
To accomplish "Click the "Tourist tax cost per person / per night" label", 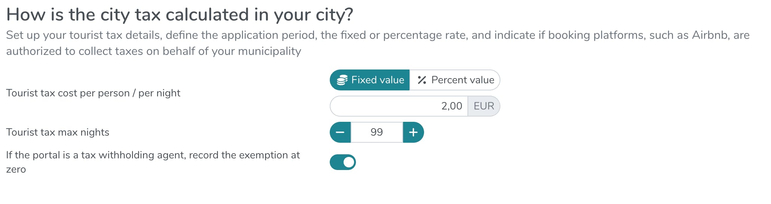I will [x=93, y=93].
